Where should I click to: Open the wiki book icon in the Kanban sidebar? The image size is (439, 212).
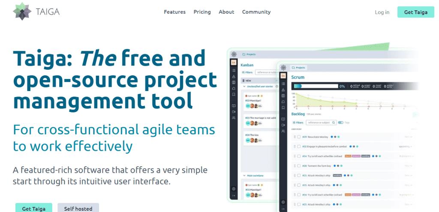tap(234, 106)
